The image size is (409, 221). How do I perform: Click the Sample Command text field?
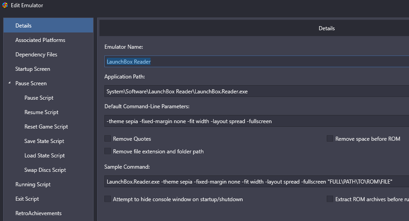257,181
